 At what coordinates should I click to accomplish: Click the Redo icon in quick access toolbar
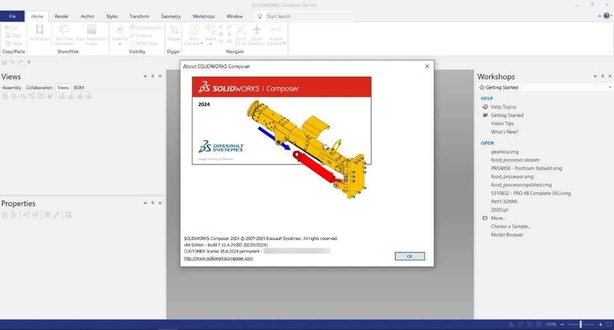20,62
